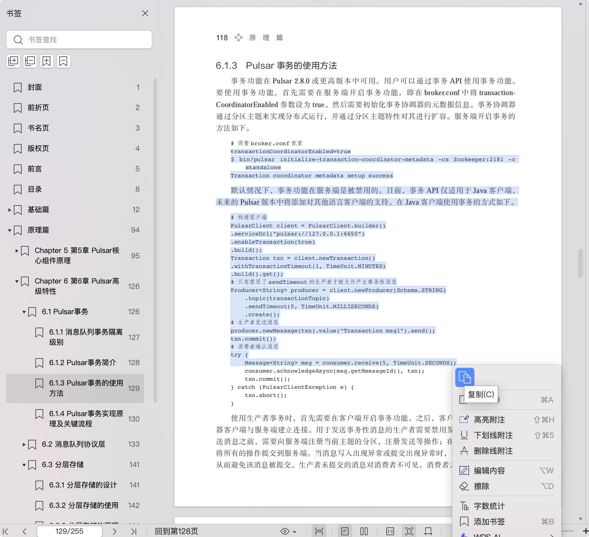
Task: Choose 删除线附注 from context menu
Action: (x=507, y=451)
